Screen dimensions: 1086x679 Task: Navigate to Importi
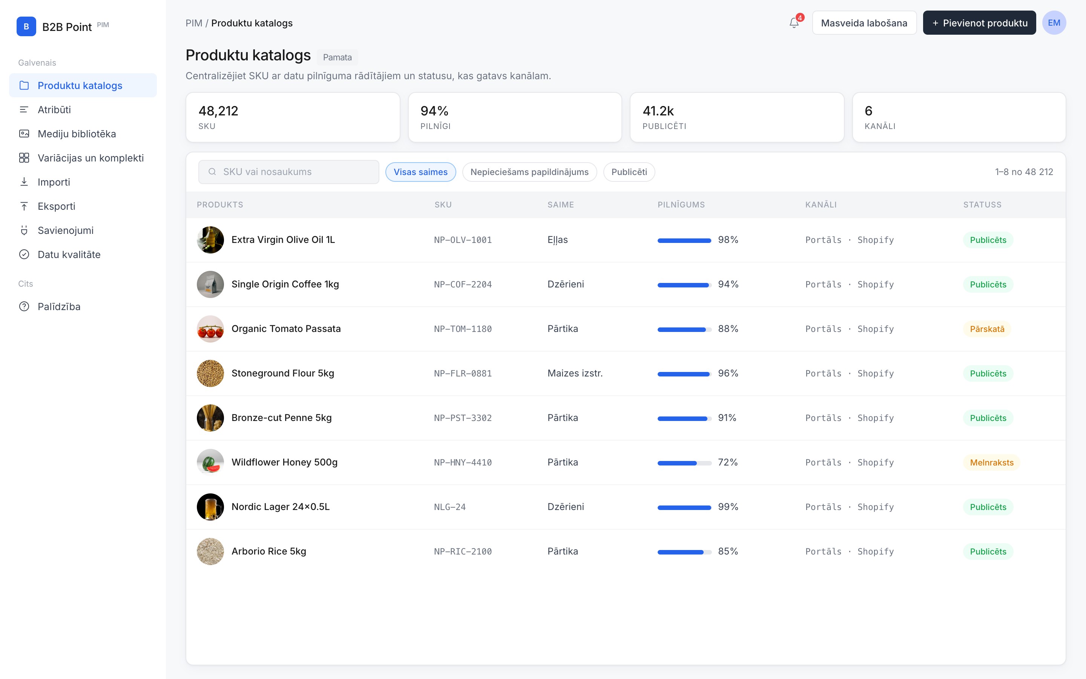[83, 182]
